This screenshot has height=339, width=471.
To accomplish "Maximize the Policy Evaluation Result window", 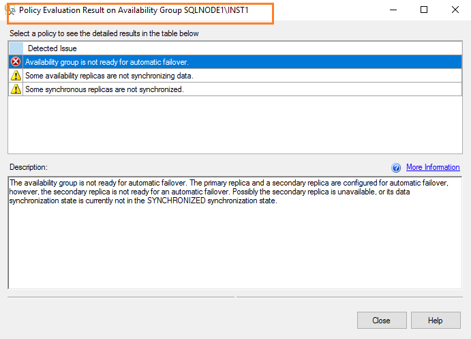I will [x=424, y=10].
